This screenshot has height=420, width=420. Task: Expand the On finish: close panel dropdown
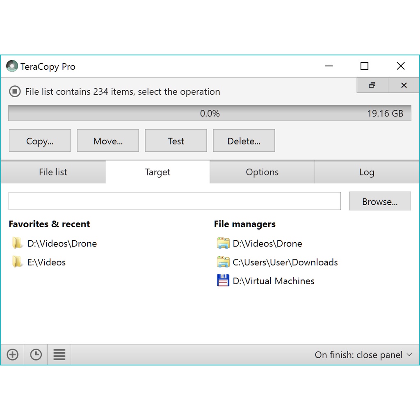(x=363, y=355)
